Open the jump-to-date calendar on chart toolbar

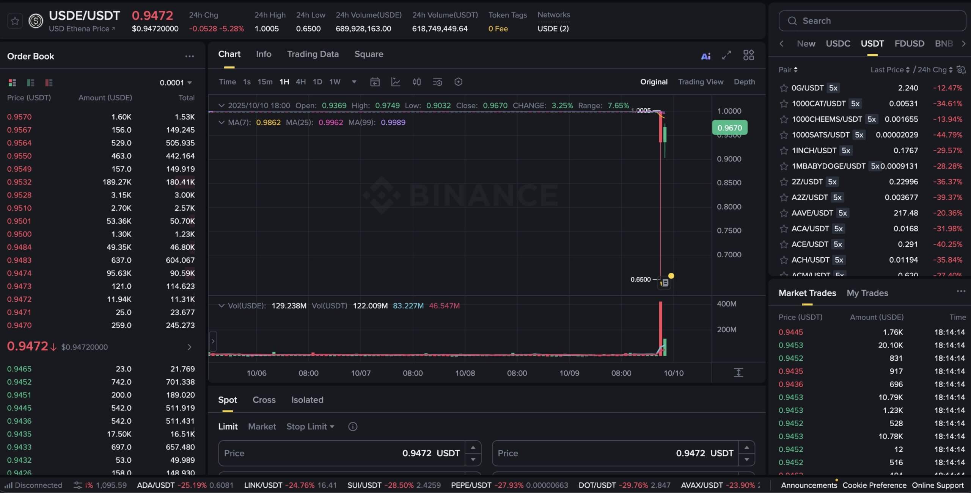click(375, 81)
